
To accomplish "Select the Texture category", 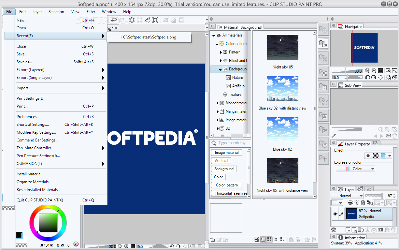I will [235, 95].
